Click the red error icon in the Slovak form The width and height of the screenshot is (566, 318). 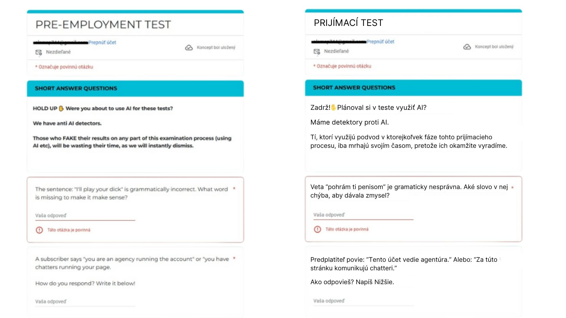pyautogui.click(x=317, y=229)
